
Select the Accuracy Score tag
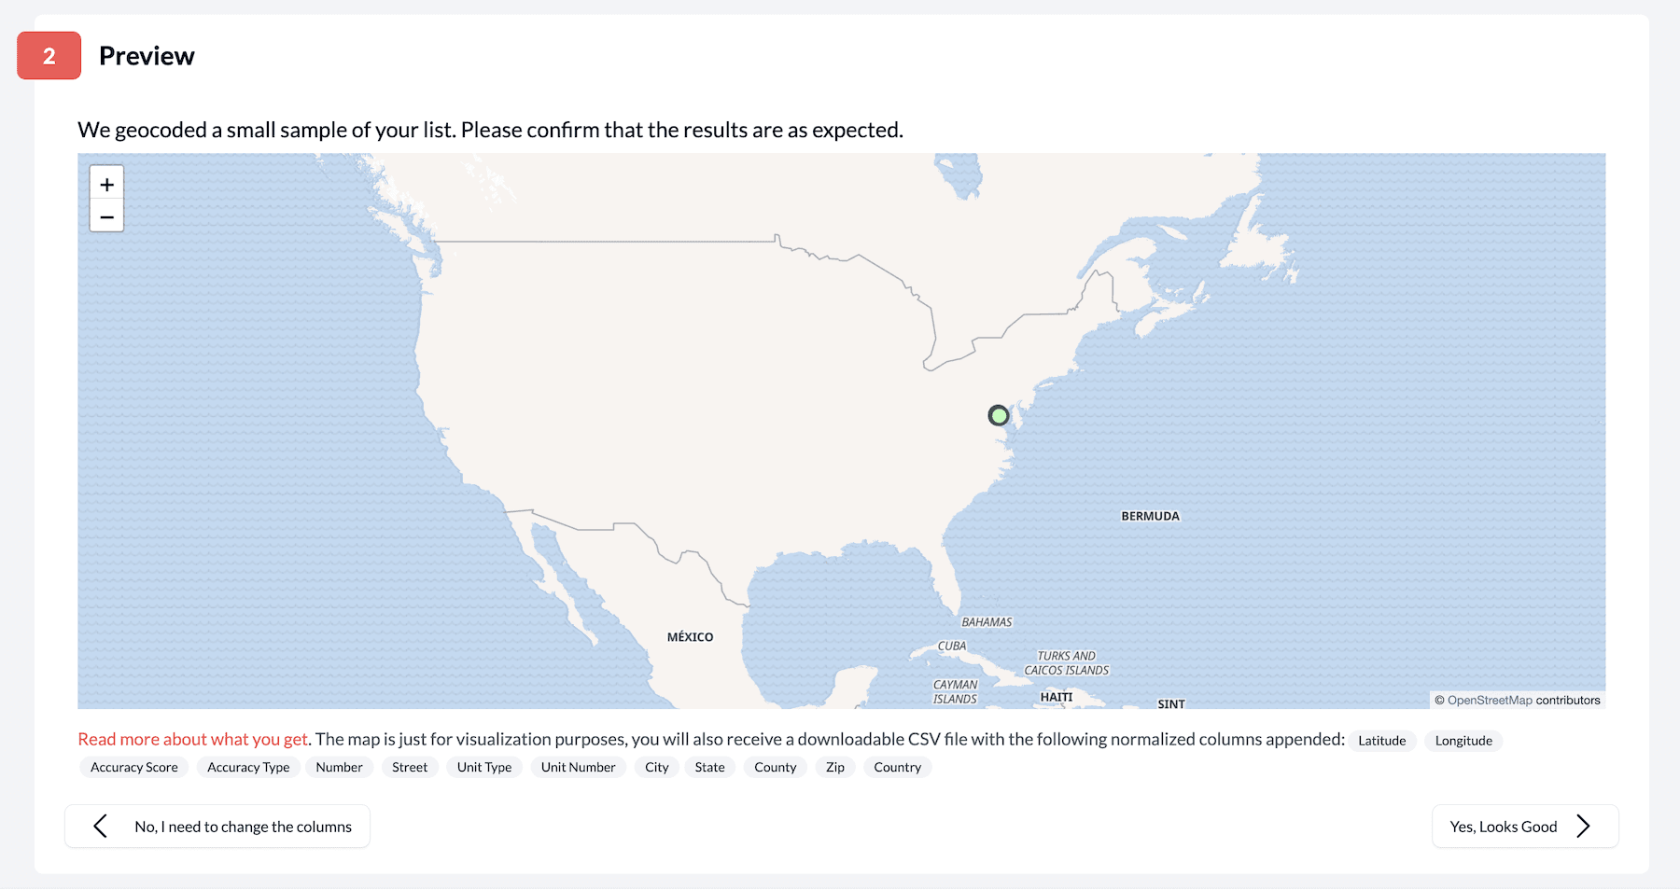pos(134,768)
